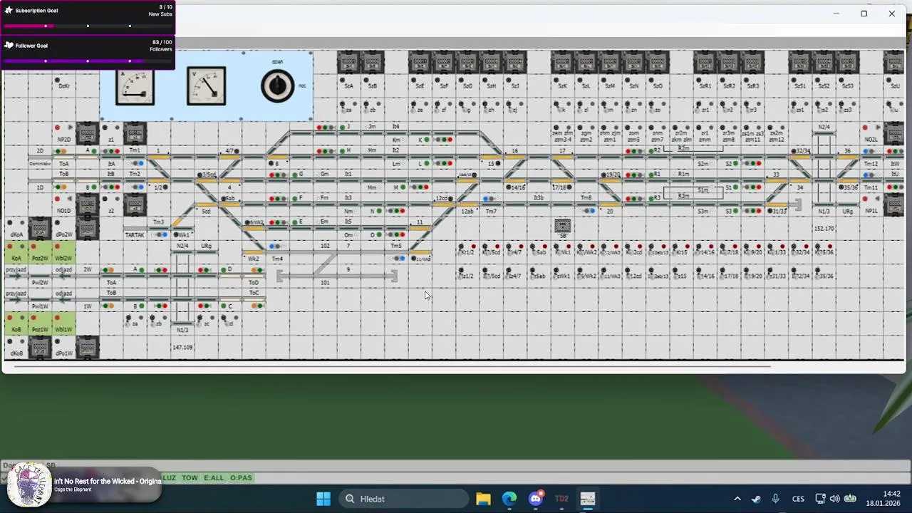Click the counter box above SzK
This screenshot has width=912, height=513.
click(x=562, y=62)
